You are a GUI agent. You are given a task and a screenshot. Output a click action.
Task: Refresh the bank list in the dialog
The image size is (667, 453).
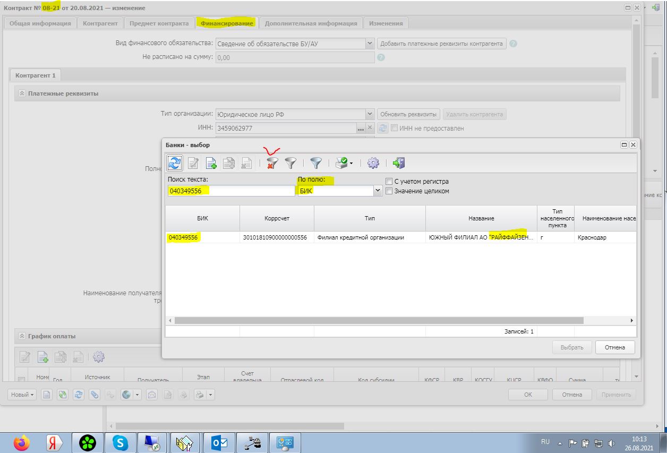(x=174, y=163)
